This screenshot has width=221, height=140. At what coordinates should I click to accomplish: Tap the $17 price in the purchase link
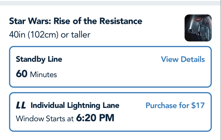pyautogui.click(x=198, y=106)
